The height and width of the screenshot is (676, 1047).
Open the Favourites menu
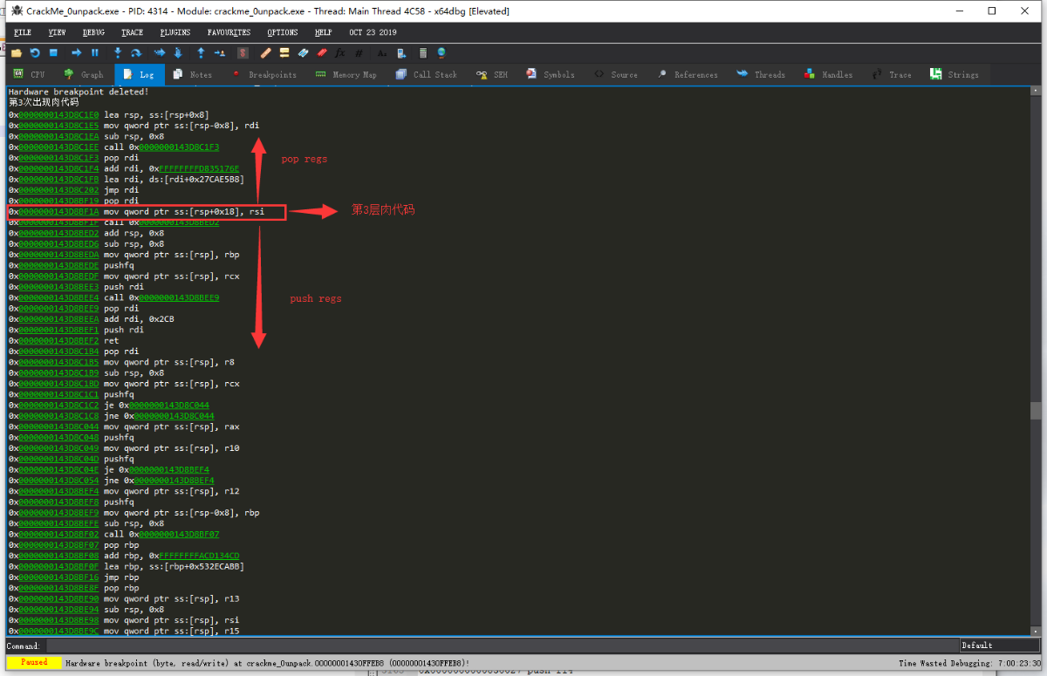[229, 32]
